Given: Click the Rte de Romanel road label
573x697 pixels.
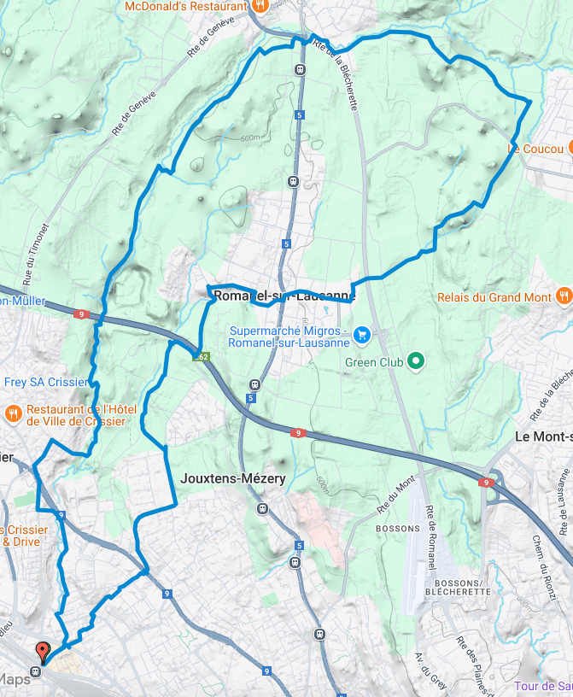Looking at the screenshot, I should [430, 537].
